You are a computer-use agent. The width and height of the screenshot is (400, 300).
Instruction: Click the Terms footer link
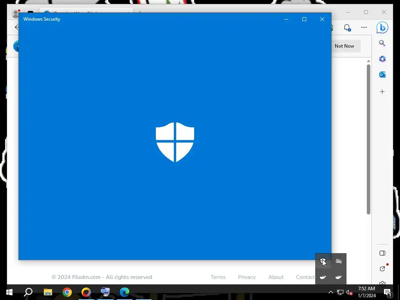tap(218, 277)
